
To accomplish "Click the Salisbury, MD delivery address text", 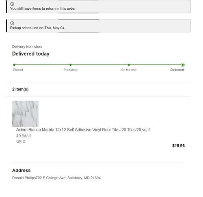I will [56, 178].
